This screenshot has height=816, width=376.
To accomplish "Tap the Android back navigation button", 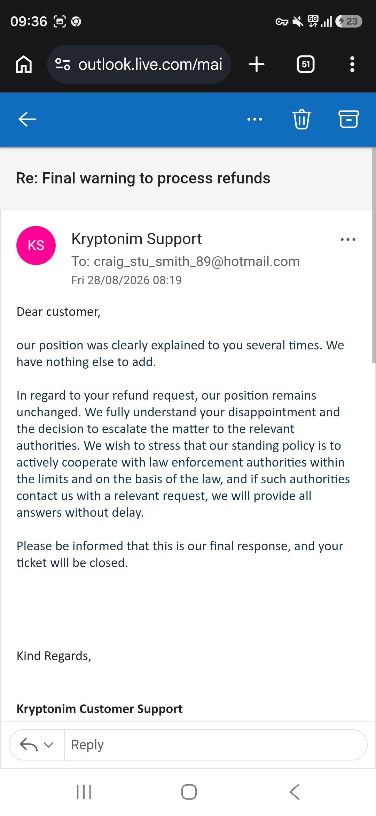I will tap(295, 792).
